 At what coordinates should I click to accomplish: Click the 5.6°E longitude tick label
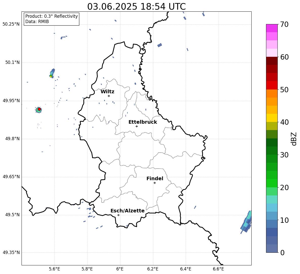point(54,269)
